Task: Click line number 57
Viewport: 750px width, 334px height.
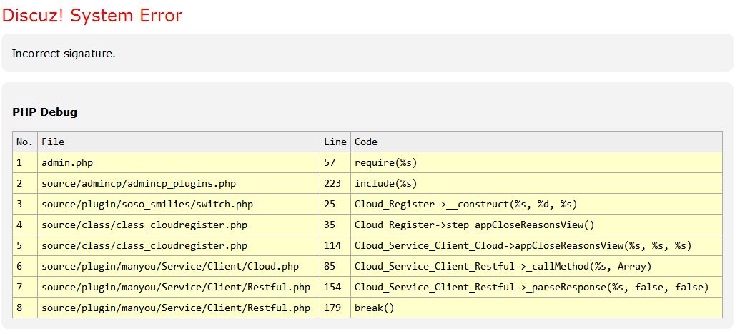Action: [335, 162]
